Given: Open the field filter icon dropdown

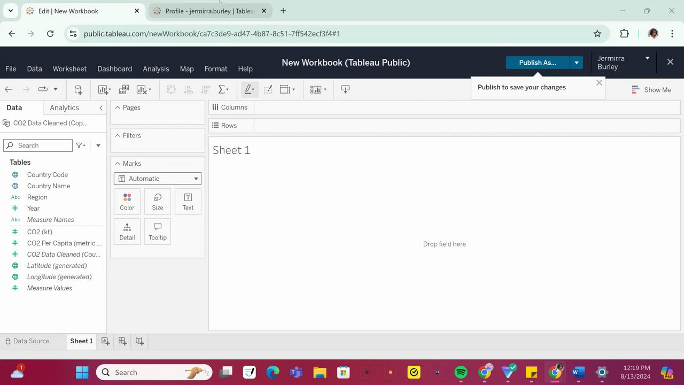Looking at the screenshot, I should pyautogui.click(x=81, y=145).
